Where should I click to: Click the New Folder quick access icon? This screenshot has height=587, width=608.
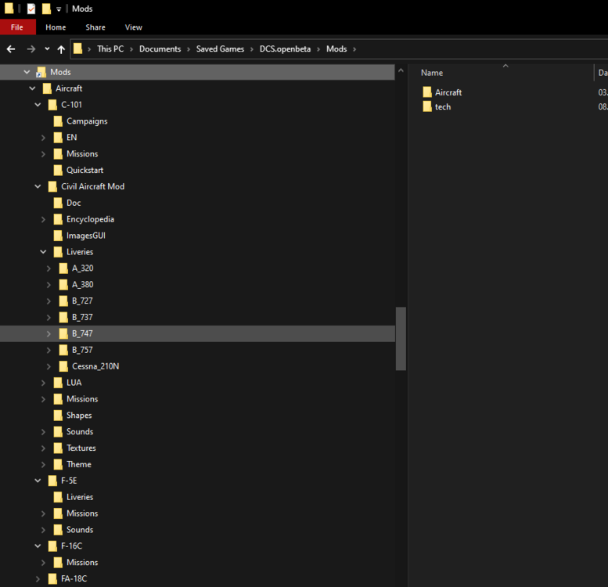click(x=46, y=9)
